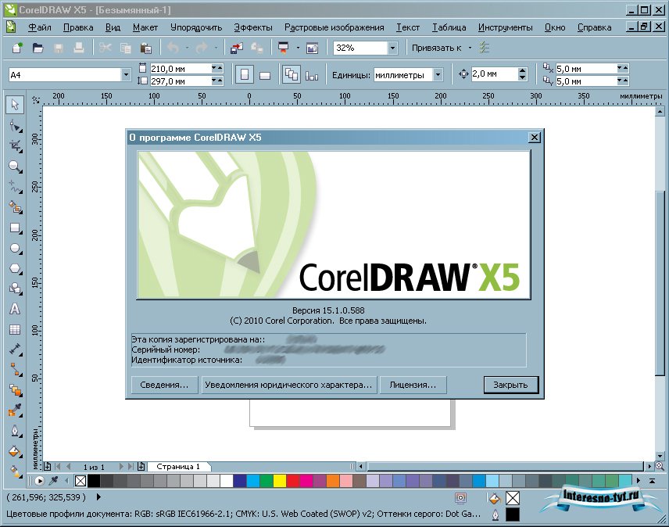Select the Basic shapes tool
The height and width of the screenshot is (527, 669).
pos(16,289)
